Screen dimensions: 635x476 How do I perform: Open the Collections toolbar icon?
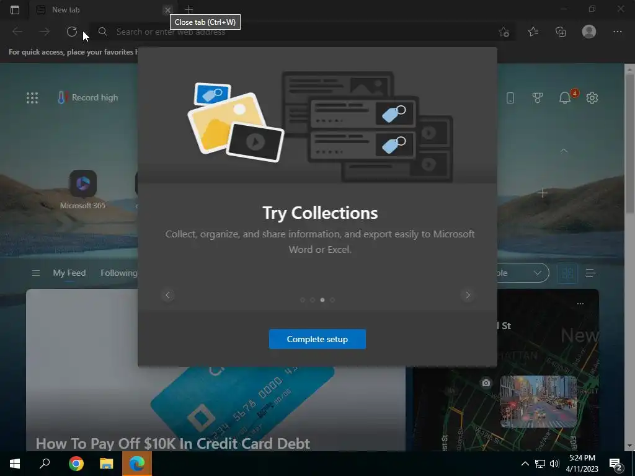pyautogui.click(x=561, y=32)
